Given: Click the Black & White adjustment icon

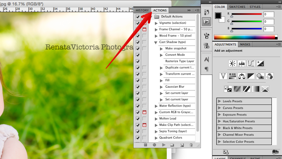Looking at the screenshot, I should pos(251,76).
